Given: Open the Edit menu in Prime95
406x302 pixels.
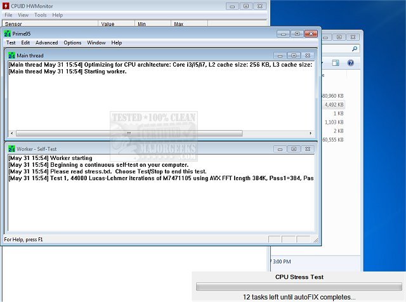Looking at the screenshot, I should pyautogui.click(x=25, y=43).
